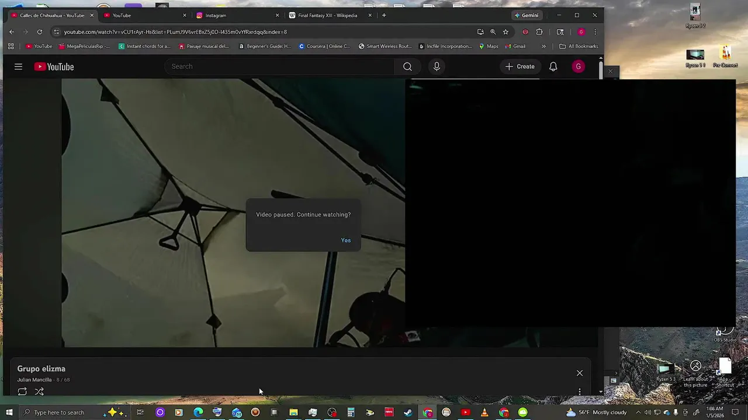Select Pre Convert desktop icon

click(725, 57)
